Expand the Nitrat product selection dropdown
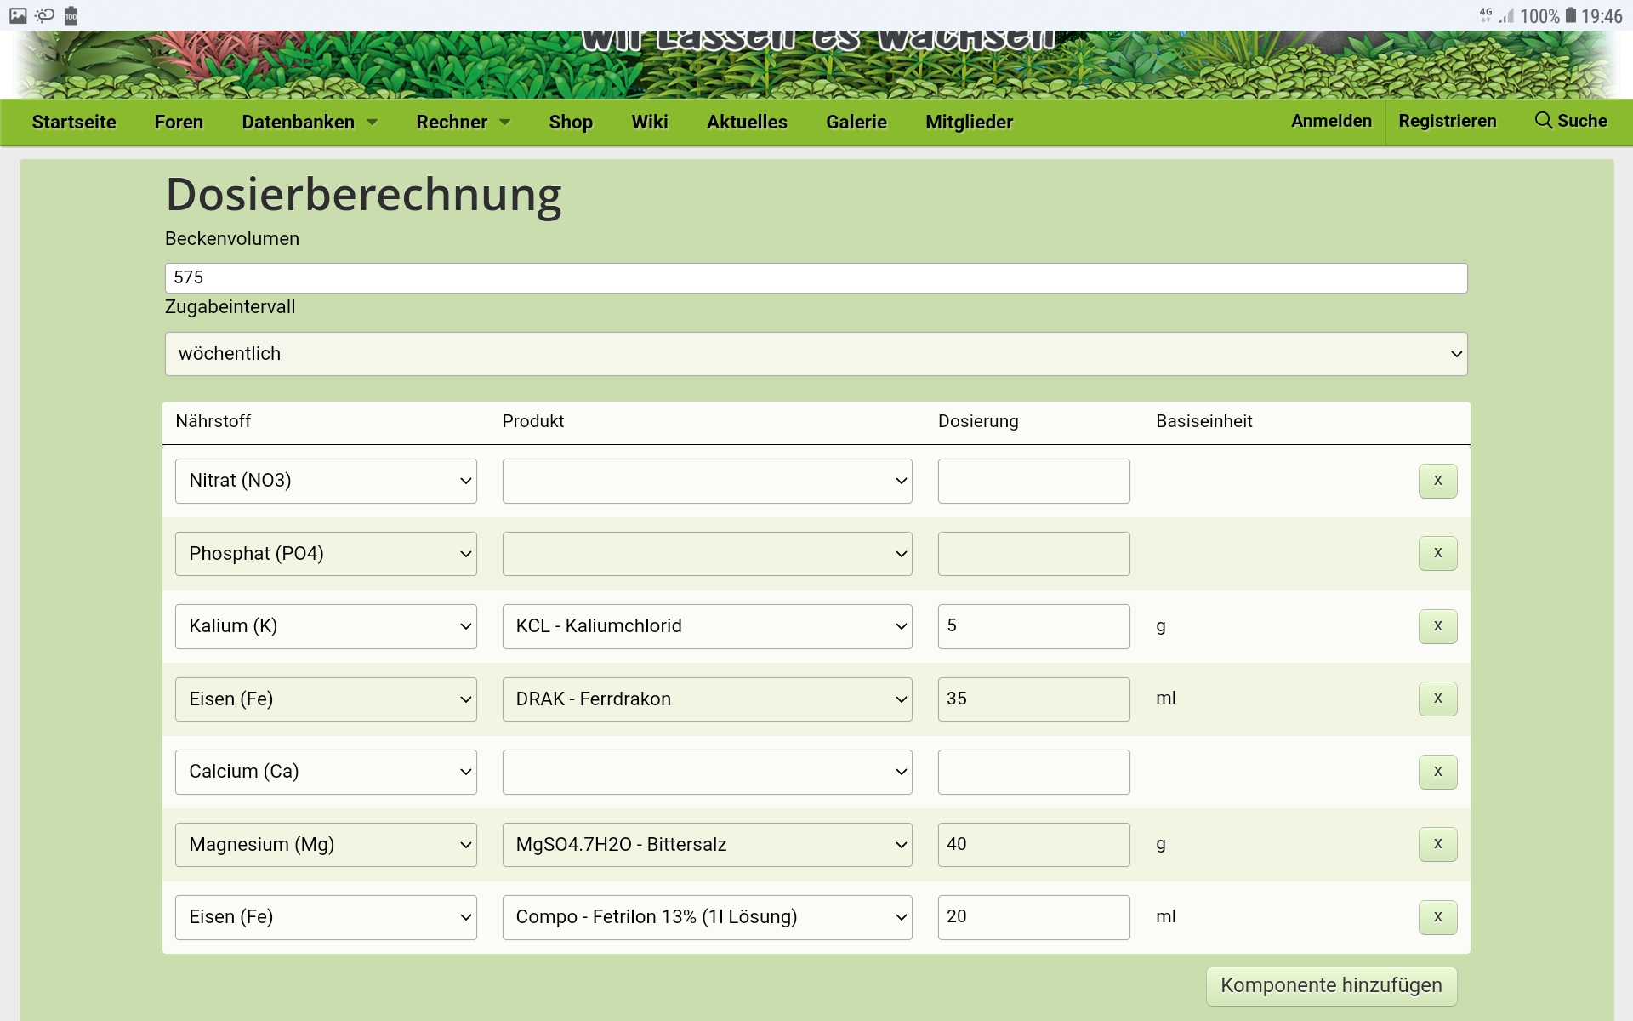1633x1021 pixels. 707,481
